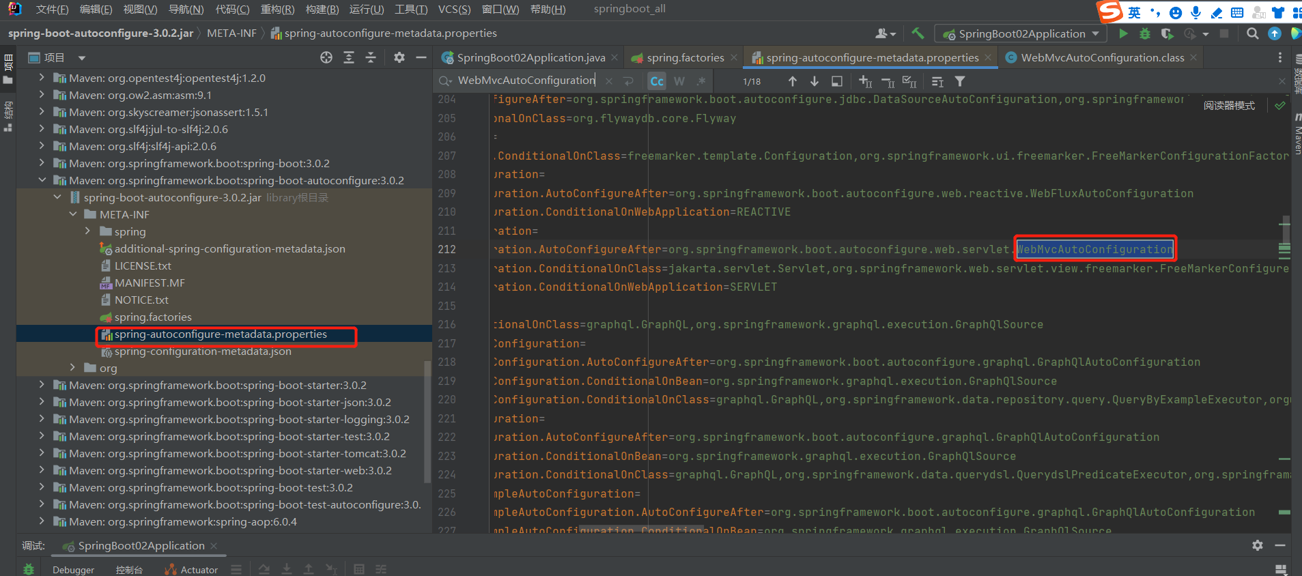Build the project with the hammer icon

(x=918, y=33)
